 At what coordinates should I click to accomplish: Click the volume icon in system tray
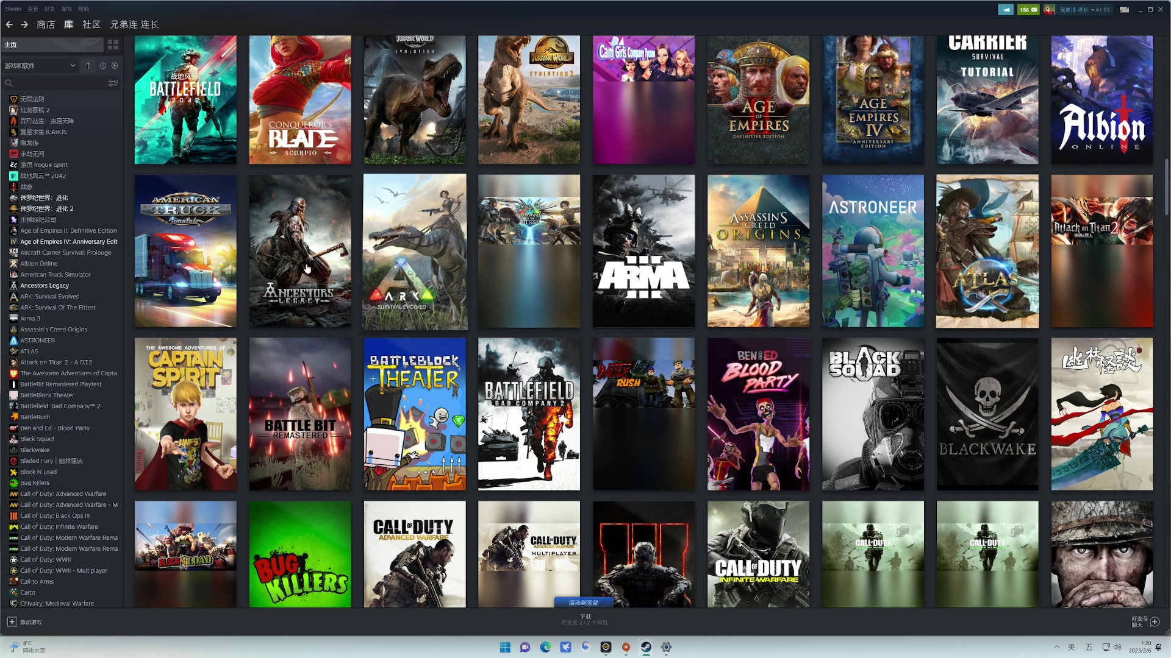click(x=1117, y=647)
